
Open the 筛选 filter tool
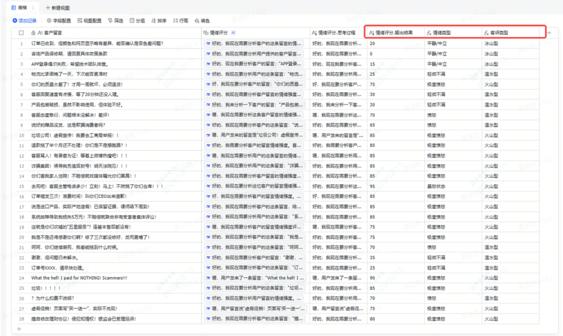pyautogui.click(x=115, y=20)
